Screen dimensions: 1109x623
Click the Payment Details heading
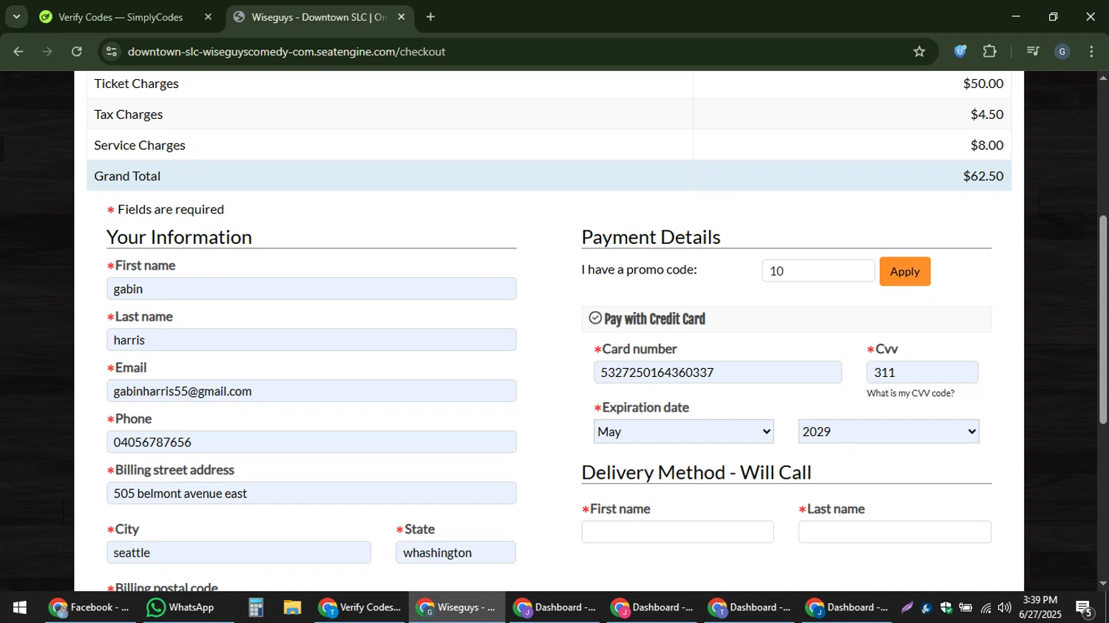651,236
